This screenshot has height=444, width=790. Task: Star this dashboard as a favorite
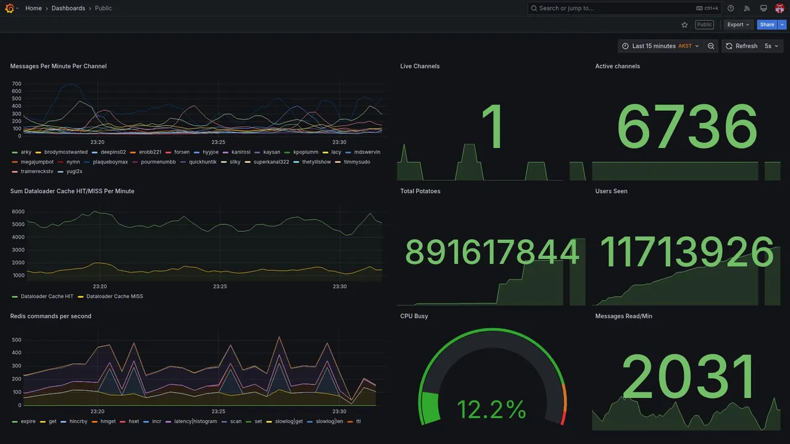click(684, 25)
